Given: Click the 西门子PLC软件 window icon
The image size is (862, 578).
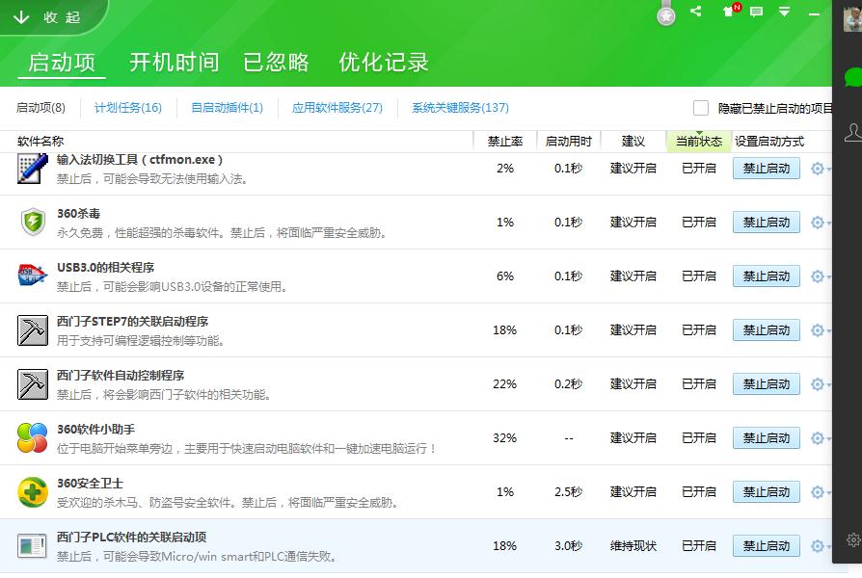Looking at the screenshot, I should click(32, 545).
